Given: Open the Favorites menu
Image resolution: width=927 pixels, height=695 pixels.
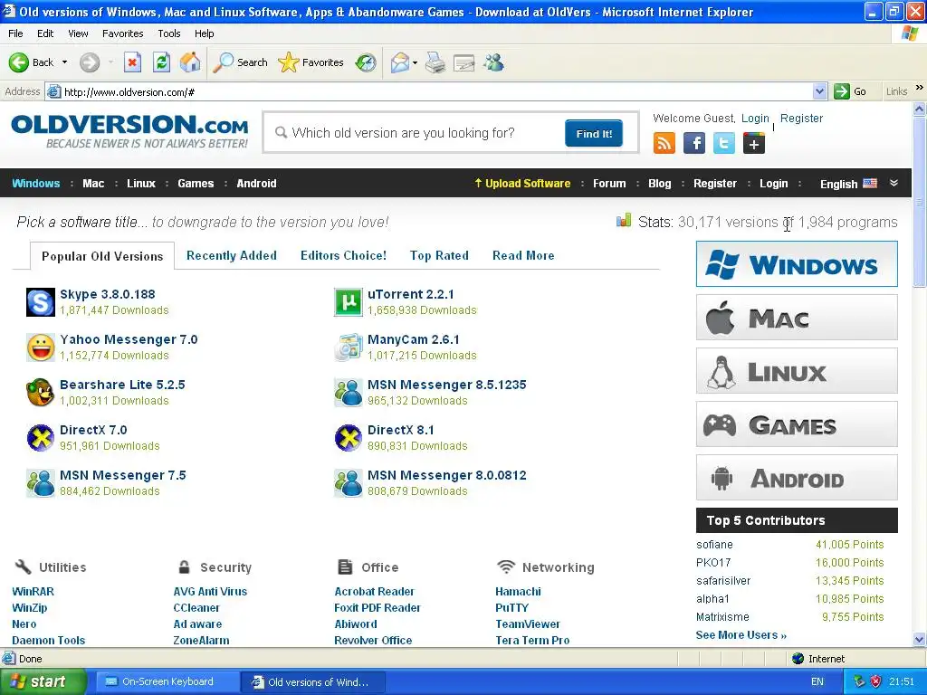Looking at the screenshot, I should (x=122, y=33).
